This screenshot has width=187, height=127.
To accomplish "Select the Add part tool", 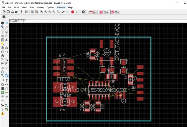I will [x=7, y=48].
